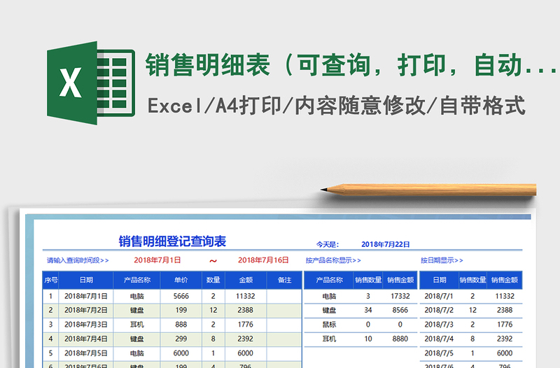The width and height of the screenshot is (560, 368).
Task: Select the 序号 column header
Action: coord(50,280)
